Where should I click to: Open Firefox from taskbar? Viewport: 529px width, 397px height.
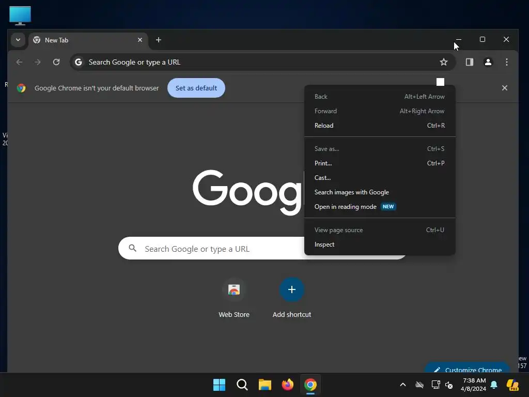288,385
